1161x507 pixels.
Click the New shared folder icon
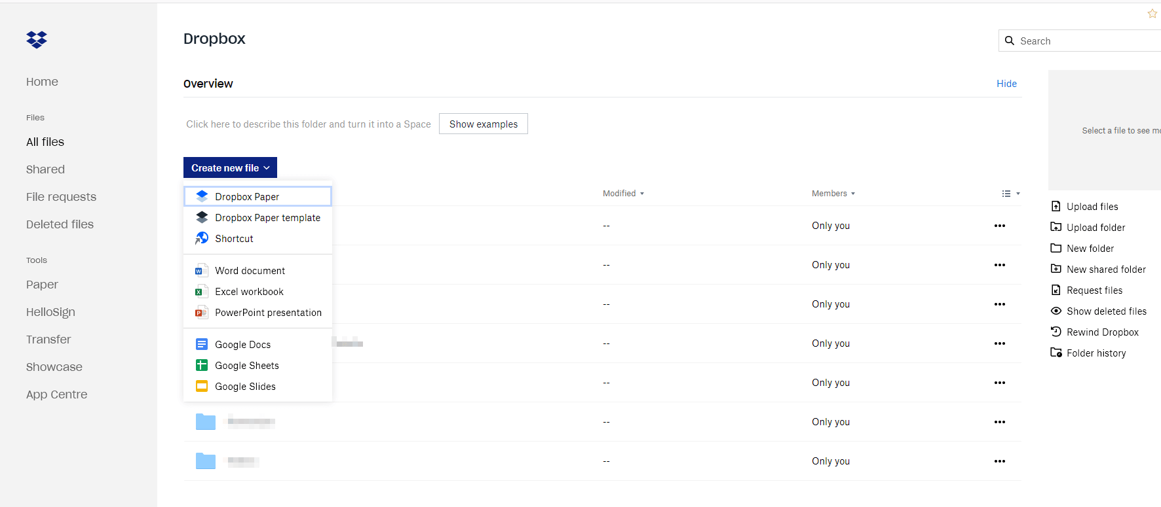pyautogui.click(x=1056, y=269)
